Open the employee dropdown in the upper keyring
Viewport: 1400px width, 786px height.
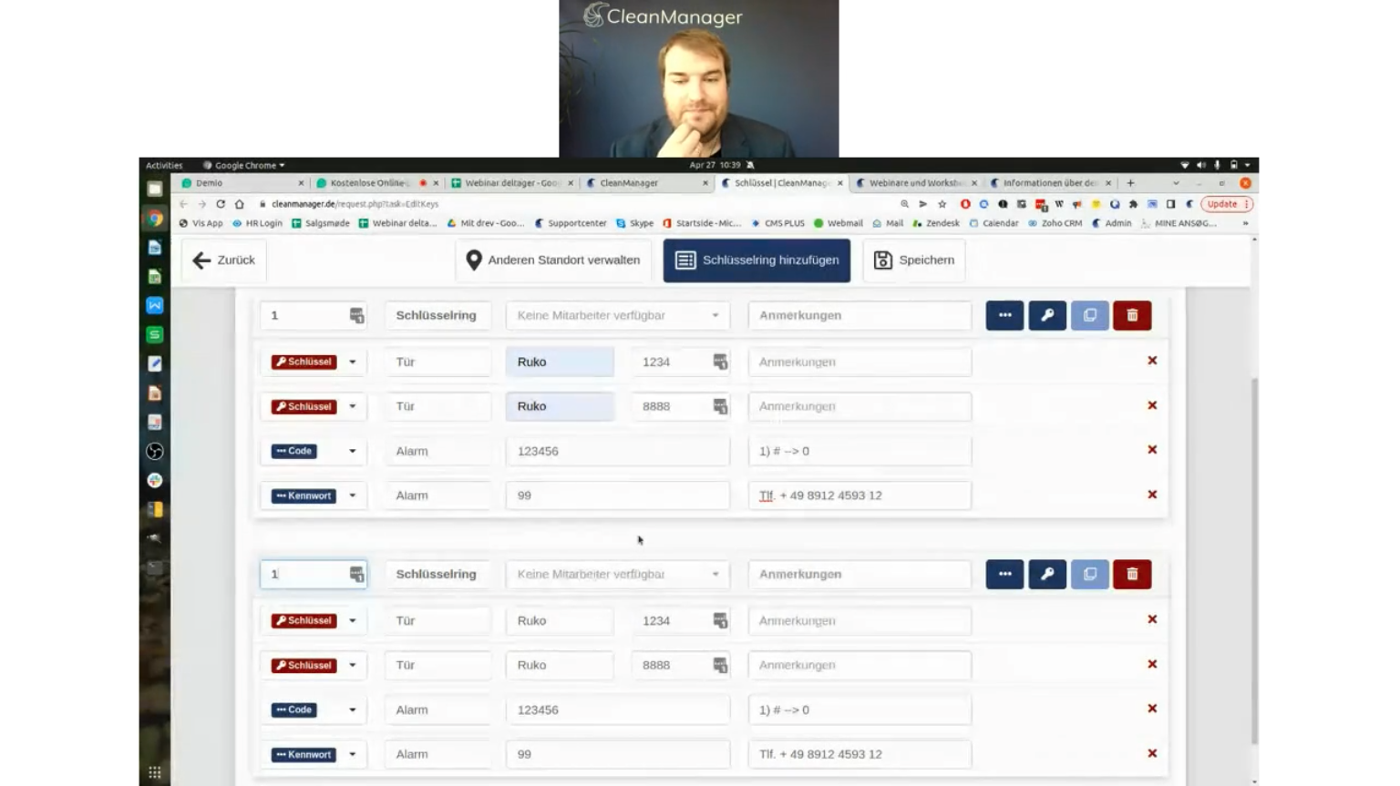coord(618,315)
